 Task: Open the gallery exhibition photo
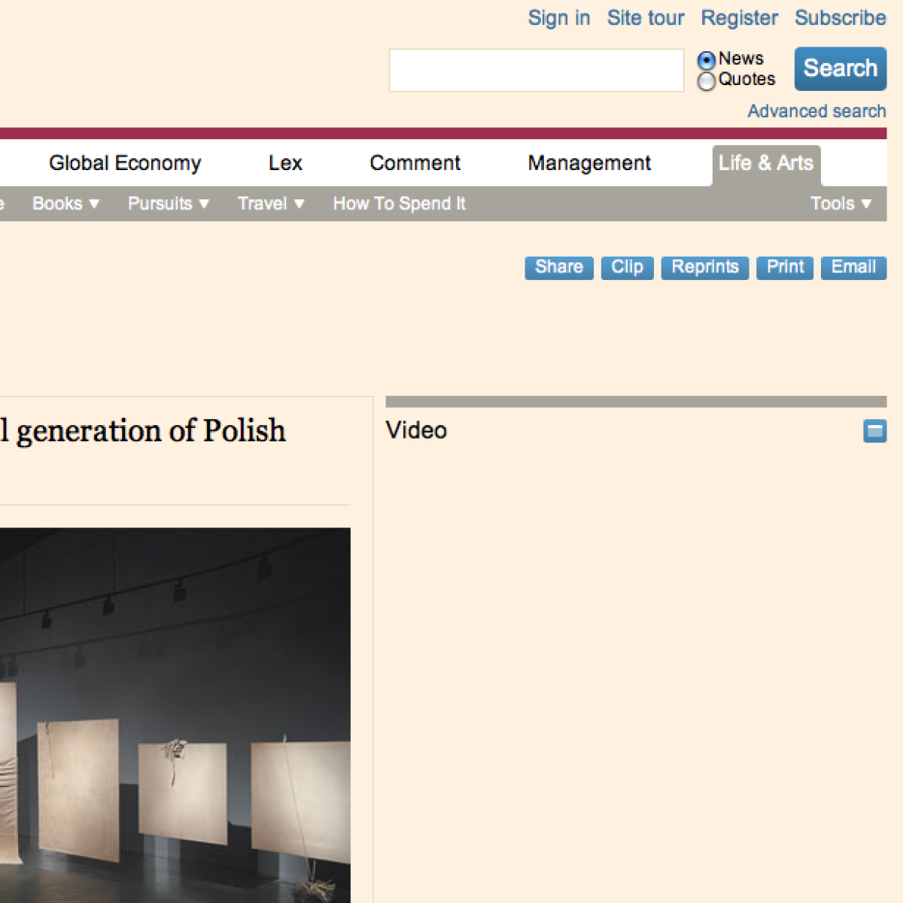[175, 715]
